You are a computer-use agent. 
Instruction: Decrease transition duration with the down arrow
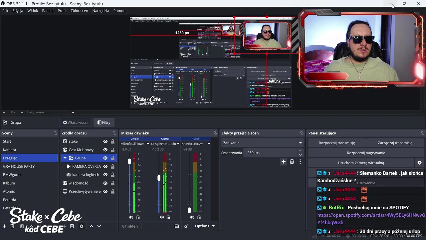pyautogui.click(x=300, y=155)
